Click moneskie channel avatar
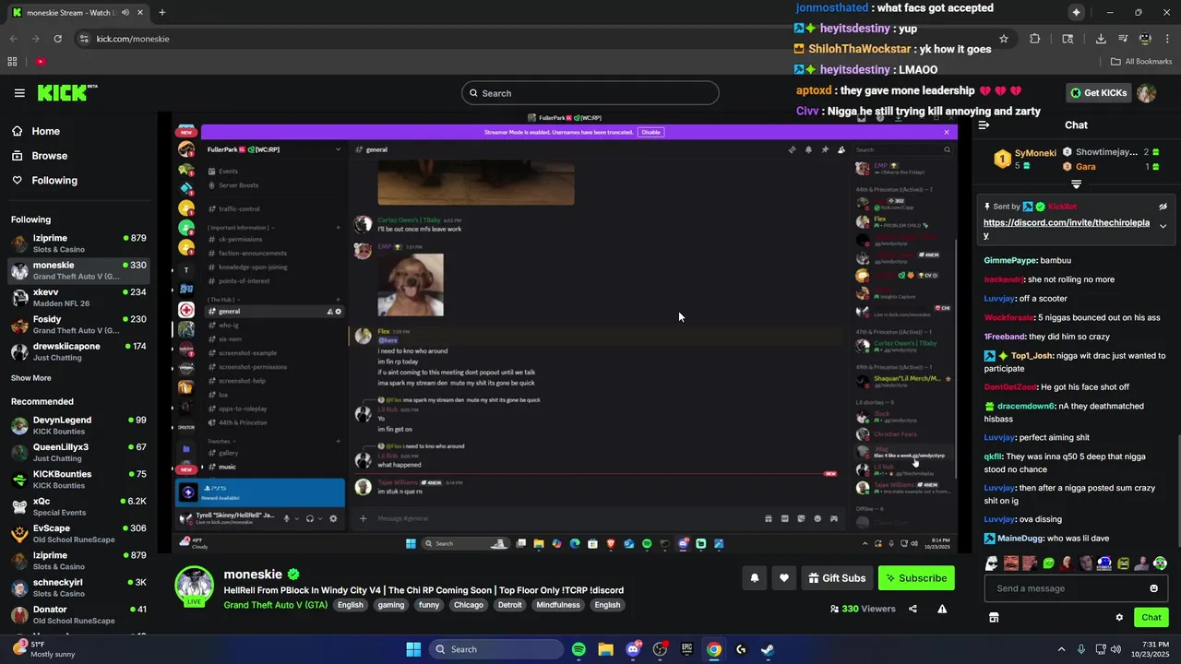The width and height of the screenshot is (1181, 664). click(195, 587)
